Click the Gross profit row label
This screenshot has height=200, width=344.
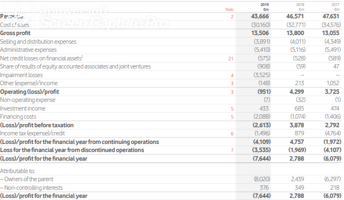(x=15, y=33)
